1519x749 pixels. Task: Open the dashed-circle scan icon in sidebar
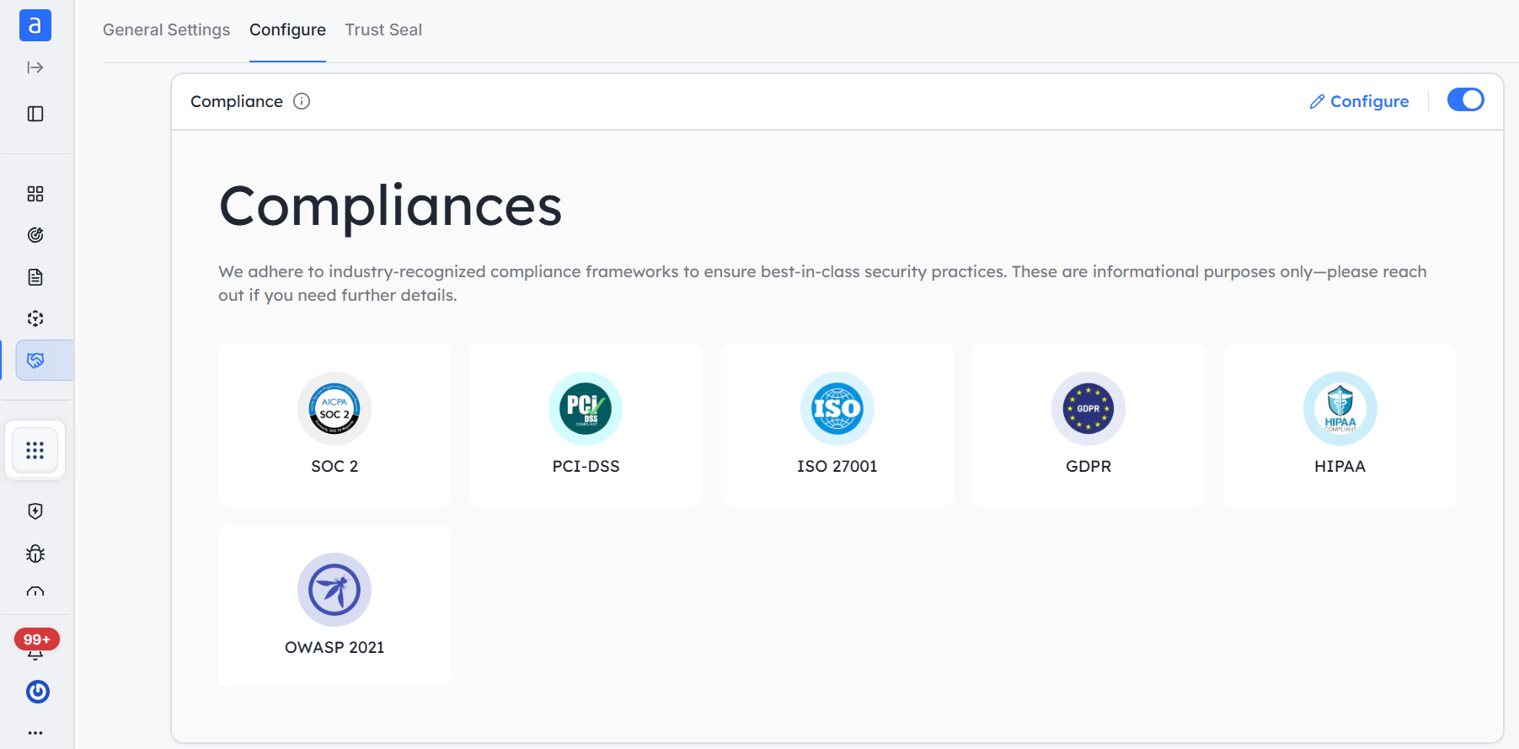tap(35, 318)
